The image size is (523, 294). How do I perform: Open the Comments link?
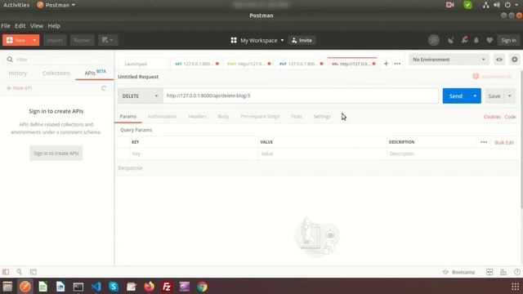pyautogui.click(x=493, y=77)
